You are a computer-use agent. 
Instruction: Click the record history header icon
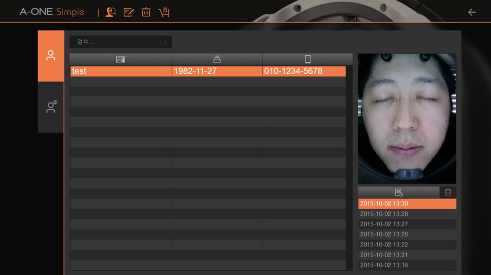[x=399, y=192]
